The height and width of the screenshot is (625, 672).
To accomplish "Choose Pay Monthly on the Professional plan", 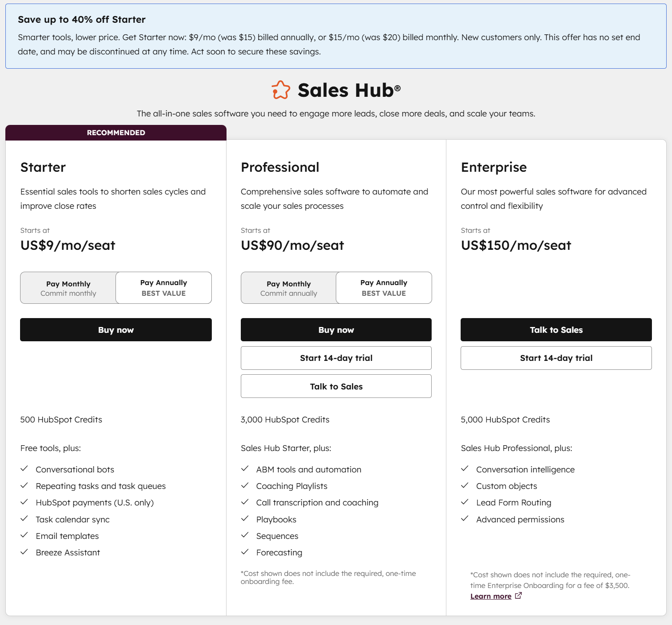I will pyautogui.click(x=289, y=288).
